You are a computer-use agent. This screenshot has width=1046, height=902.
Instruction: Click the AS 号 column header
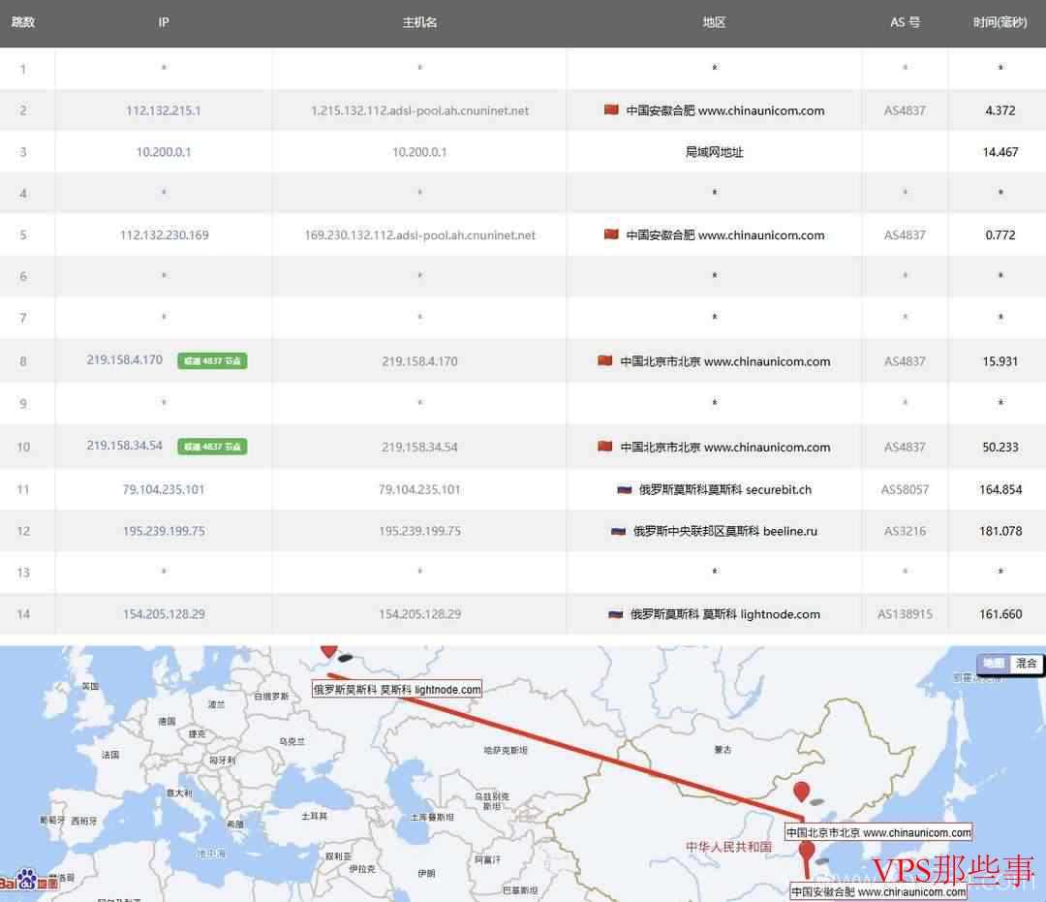click(905, 22)
